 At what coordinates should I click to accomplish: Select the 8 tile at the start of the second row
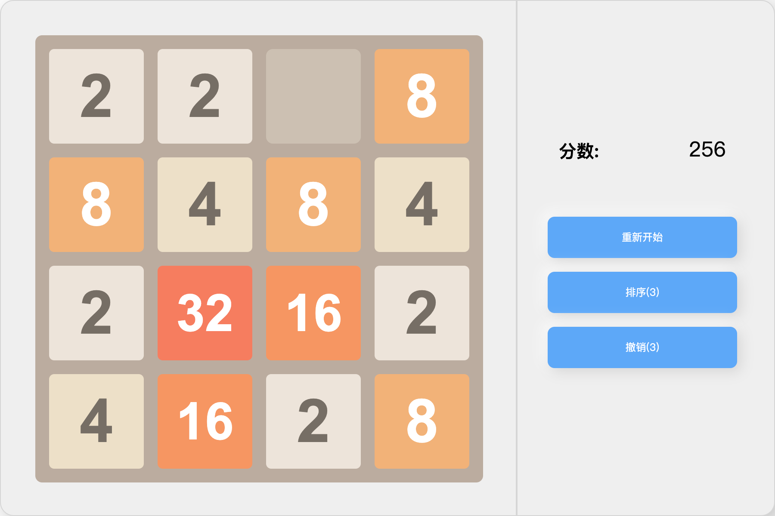96,205
